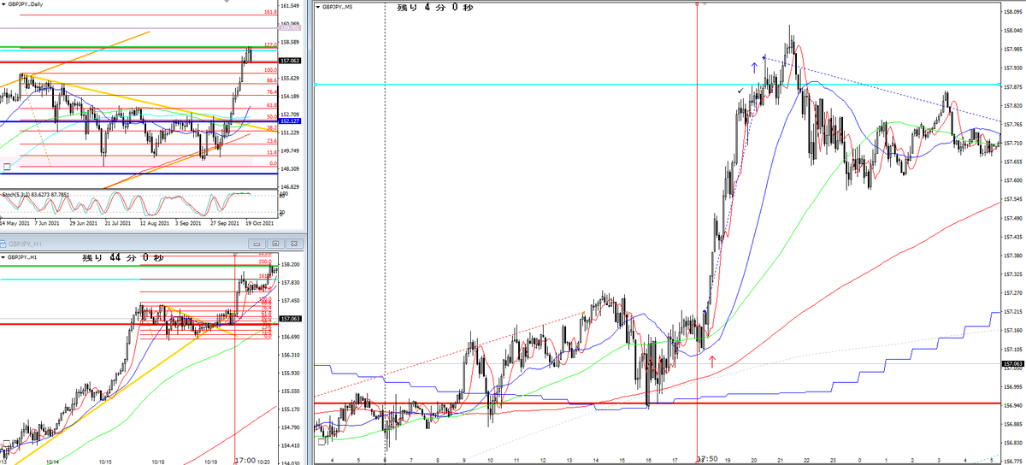Select the cyan horizontal line on the M5 chart
The image size is (1026, 465).
[x=657, y=85]
